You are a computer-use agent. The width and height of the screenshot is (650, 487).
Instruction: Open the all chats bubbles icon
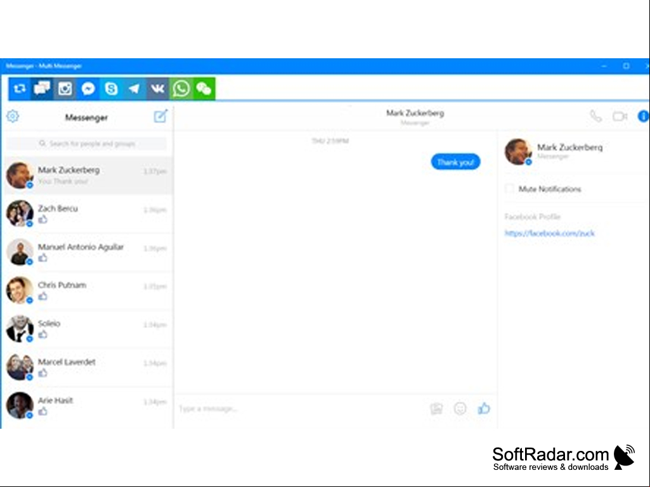42,89
